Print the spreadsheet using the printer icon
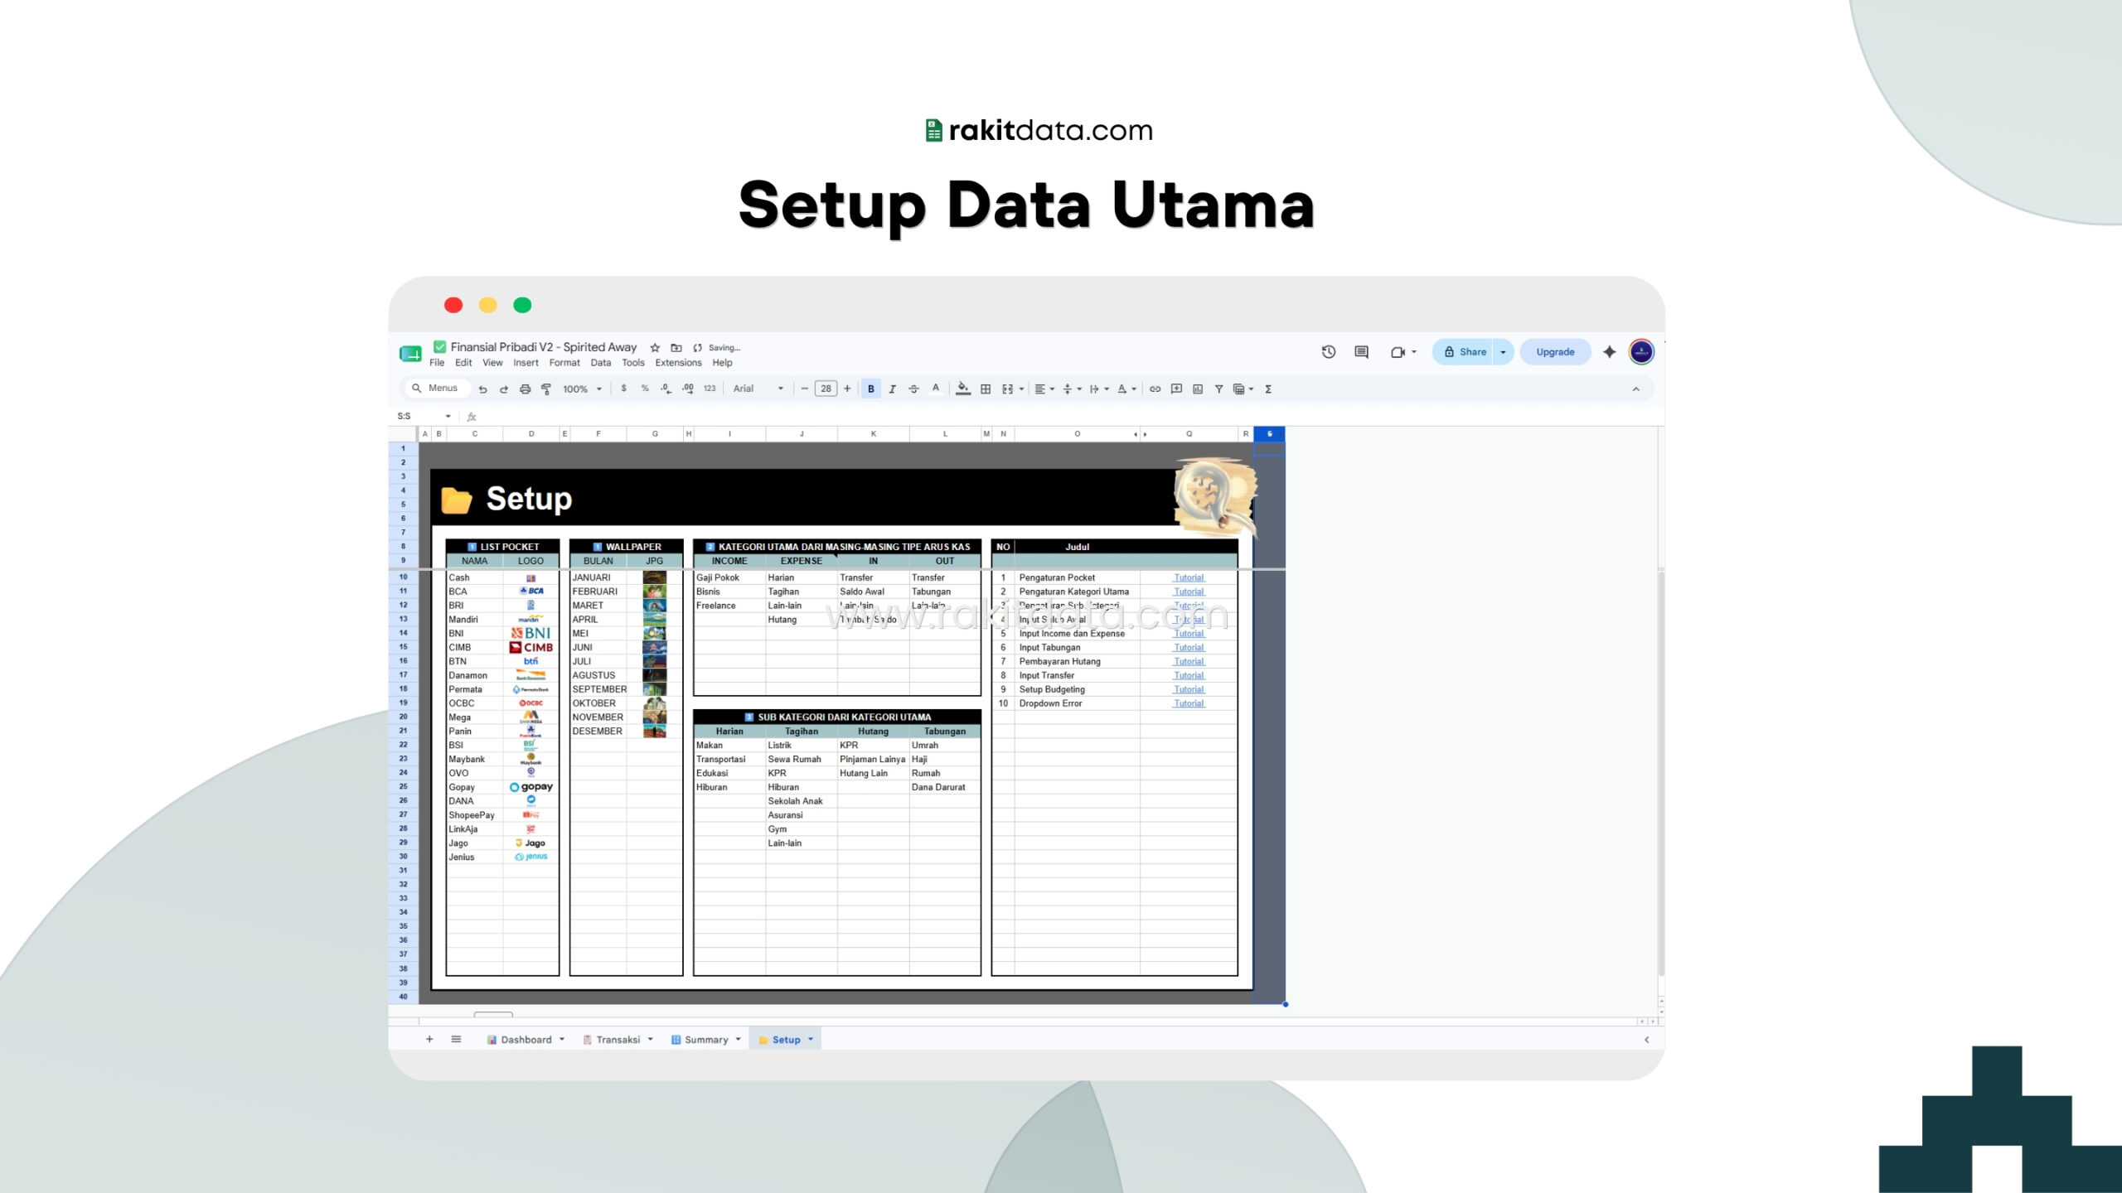This screenshot has height=1193, width=2122. click(525, 389)
